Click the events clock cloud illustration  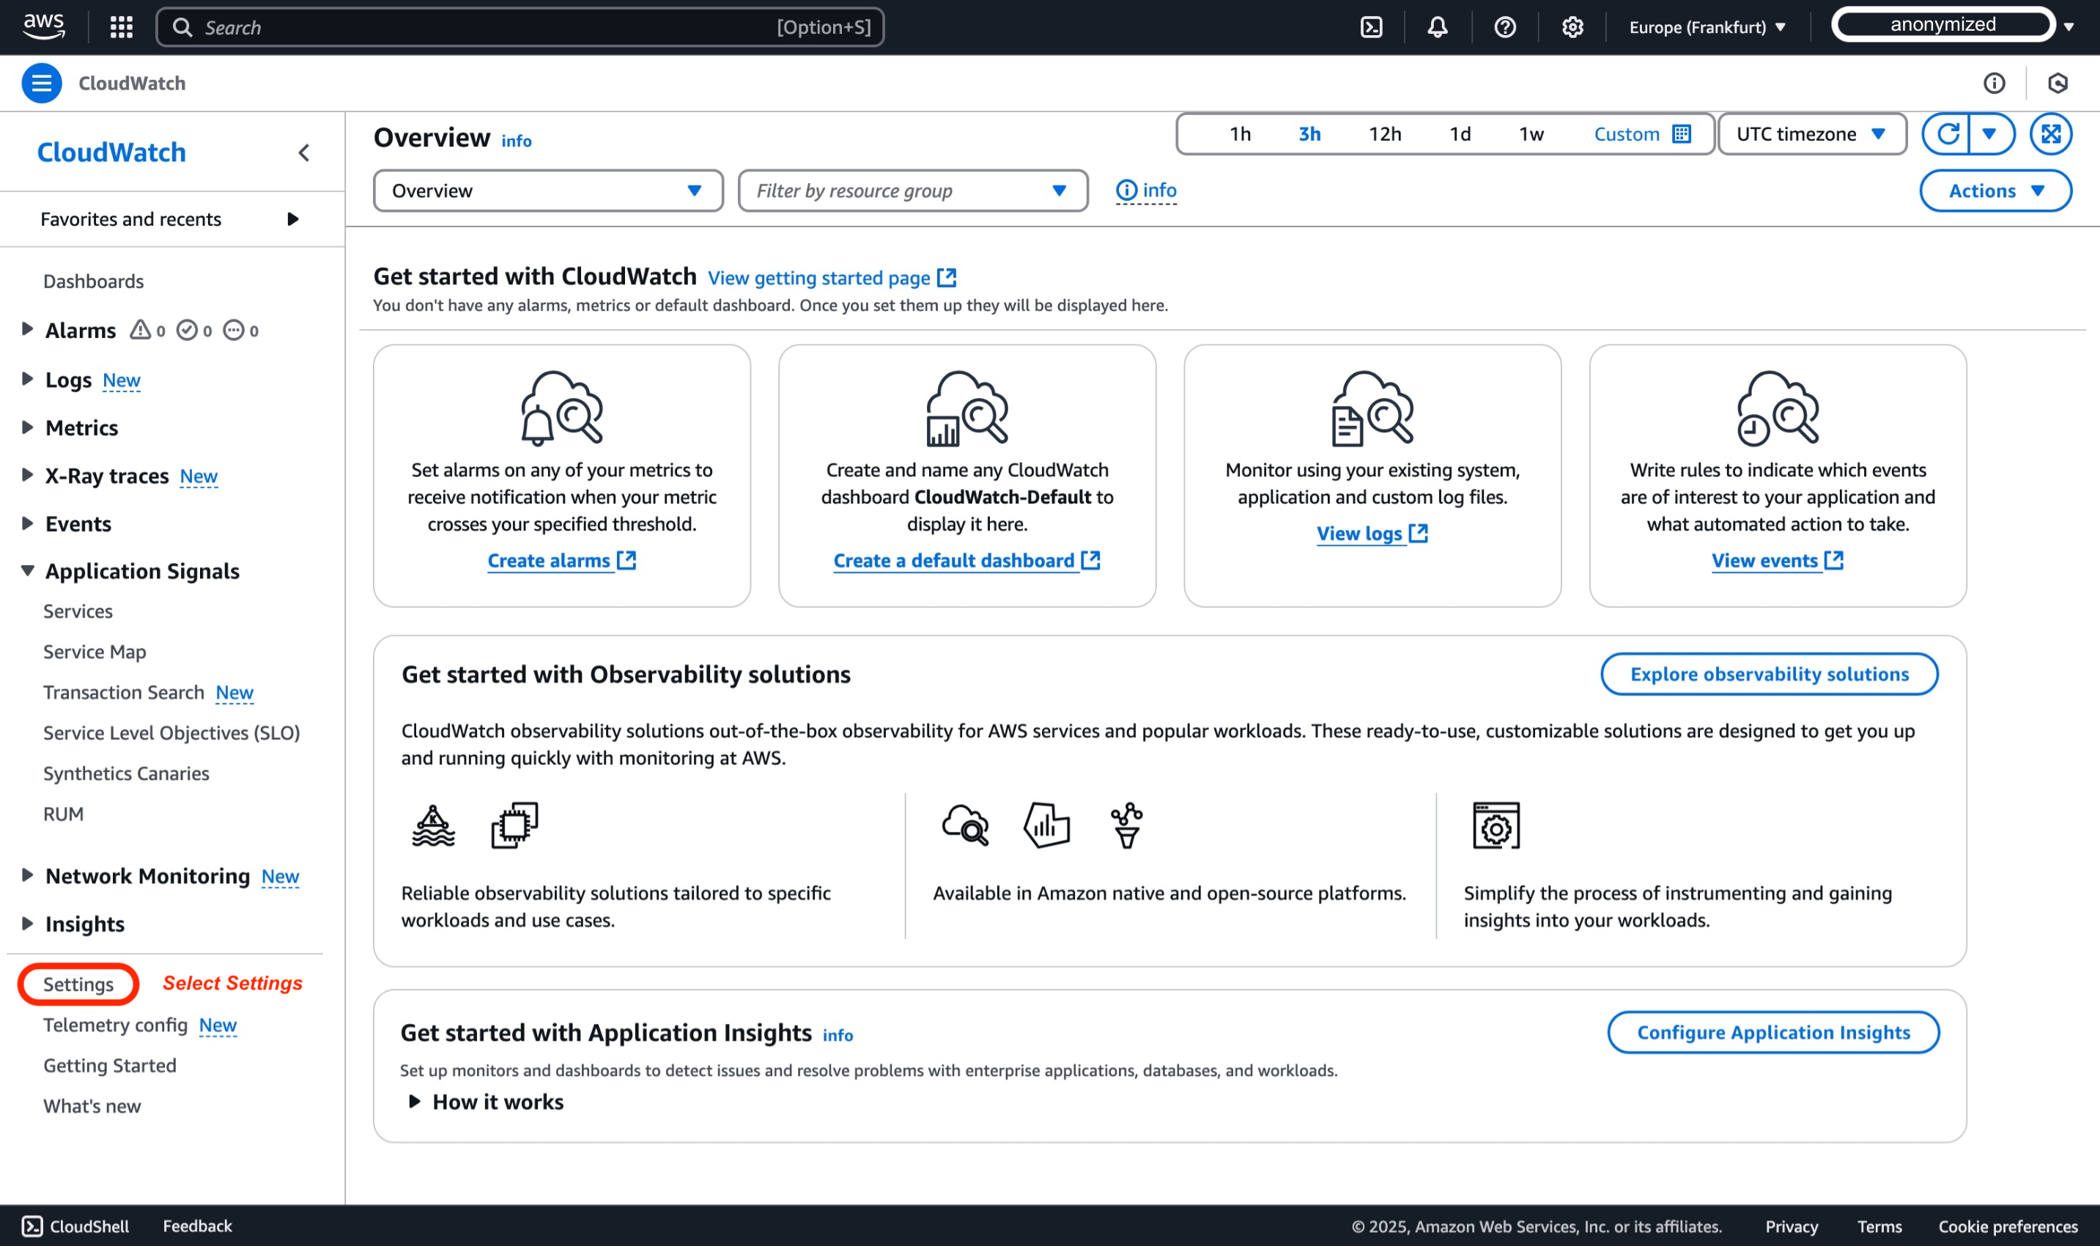tap(1778, 408)
